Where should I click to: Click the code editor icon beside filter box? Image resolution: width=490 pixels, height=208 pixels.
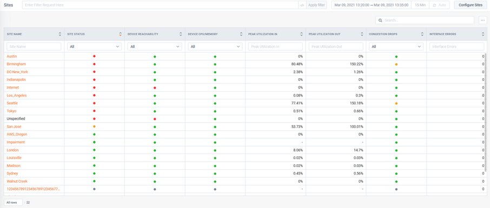tap(302, 5)
